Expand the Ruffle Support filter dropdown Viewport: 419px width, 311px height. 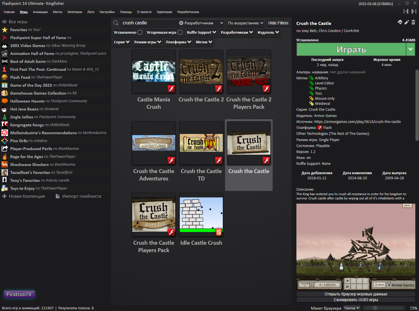coord(202,33)
